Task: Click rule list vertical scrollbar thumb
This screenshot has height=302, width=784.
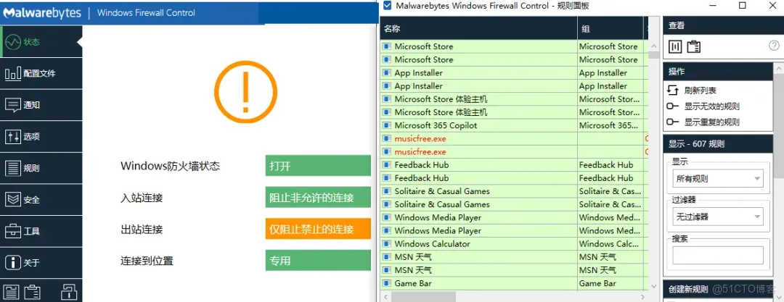Action: tap(653, 54)
